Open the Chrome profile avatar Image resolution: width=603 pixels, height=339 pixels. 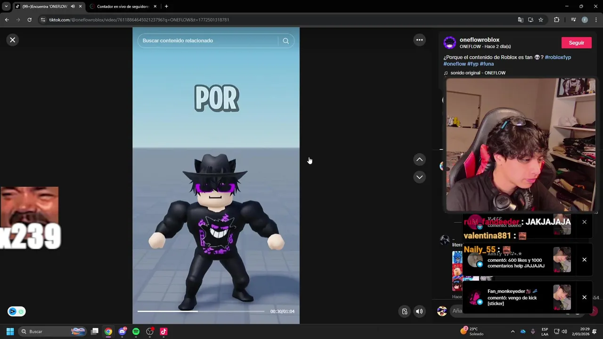click(x=585, y=20)
